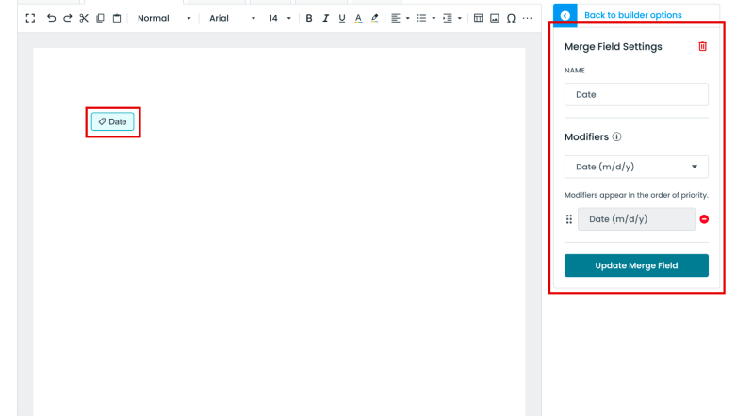This screenshot has width=753, height=416.
Task: Grab the modifier drag handle
Action: 569,219
